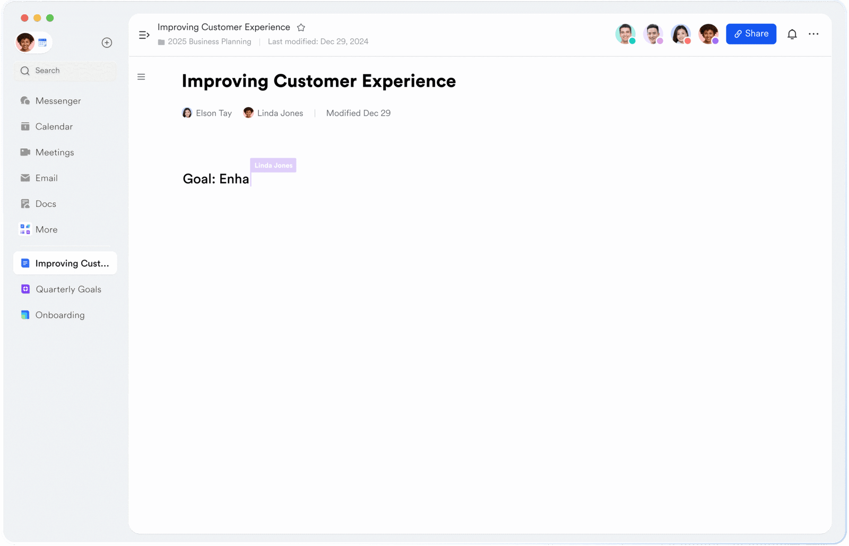Click fourth collaborator avatar with purple dot

(708, 34)
